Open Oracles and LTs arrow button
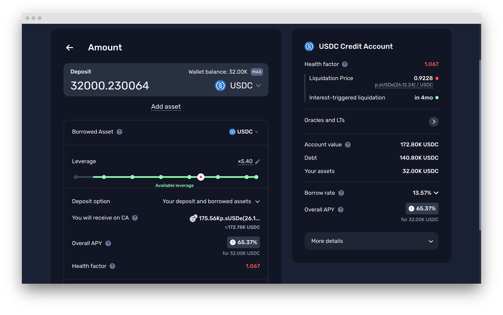The image size is (503, 315). coord(433,121)
